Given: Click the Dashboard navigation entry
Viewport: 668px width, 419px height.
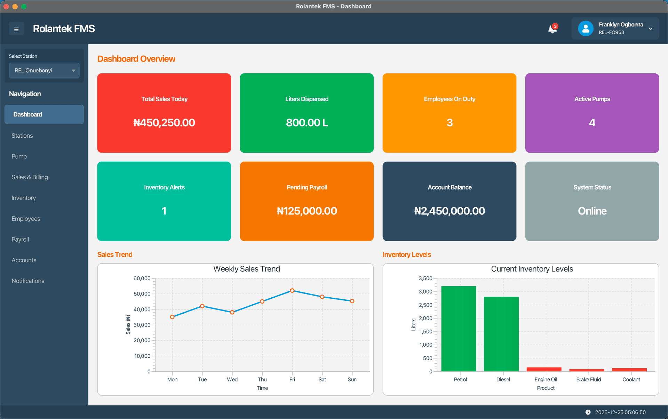Looking at the screenshot, I should [27, 114].
